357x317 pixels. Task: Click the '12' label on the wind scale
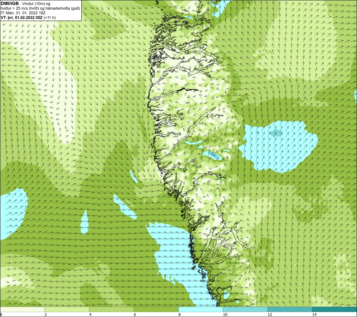(270, 314)
